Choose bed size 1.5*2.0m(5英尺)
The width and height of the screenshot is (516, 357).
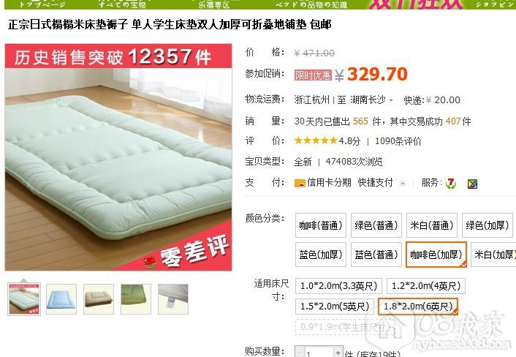click(335, 307)
